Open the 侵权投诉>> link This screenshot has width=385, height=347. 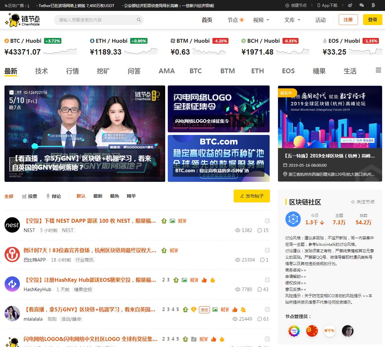[x=295, y=283]
